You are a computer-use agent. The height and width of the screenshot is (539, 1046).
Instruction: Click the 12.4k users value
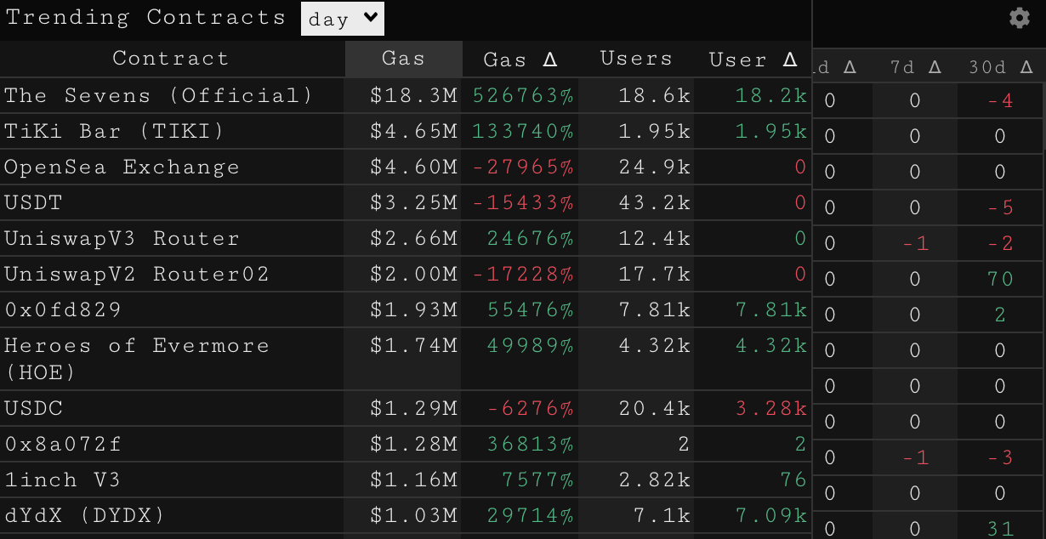(x=655, y=238)
